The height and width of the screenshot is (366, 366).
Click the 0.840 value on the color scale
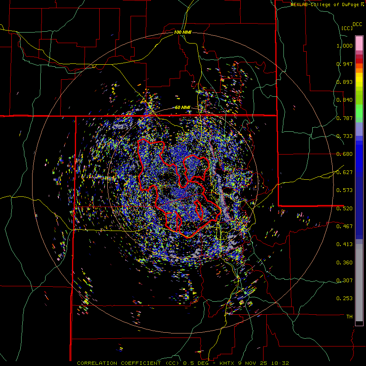344,100
